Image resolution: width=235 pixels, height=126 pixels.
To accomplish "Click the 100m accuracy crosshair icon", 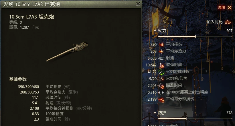I will [x=161, y=93].
